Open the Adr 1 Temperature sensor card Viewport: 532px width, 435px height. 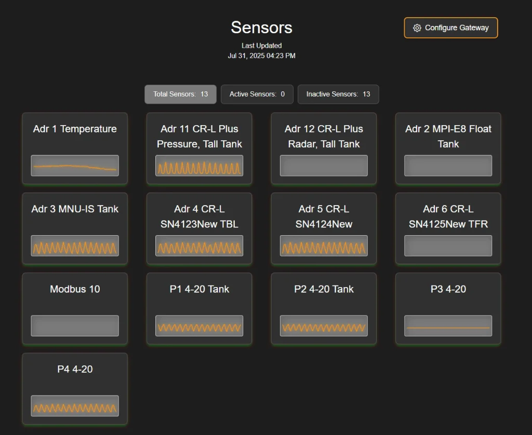click(x=75, y=148)
